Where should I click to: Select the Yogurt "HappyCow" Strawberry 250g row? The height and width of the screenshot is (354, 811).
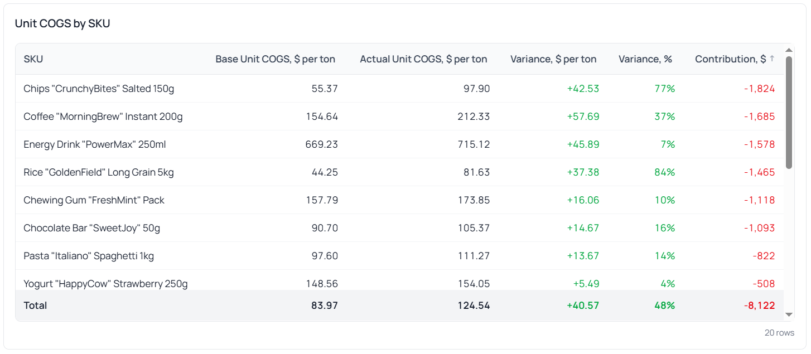click(x=105, y=283)
